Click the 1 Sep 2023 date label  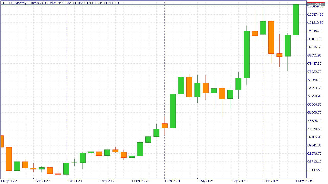coord(139,181)
